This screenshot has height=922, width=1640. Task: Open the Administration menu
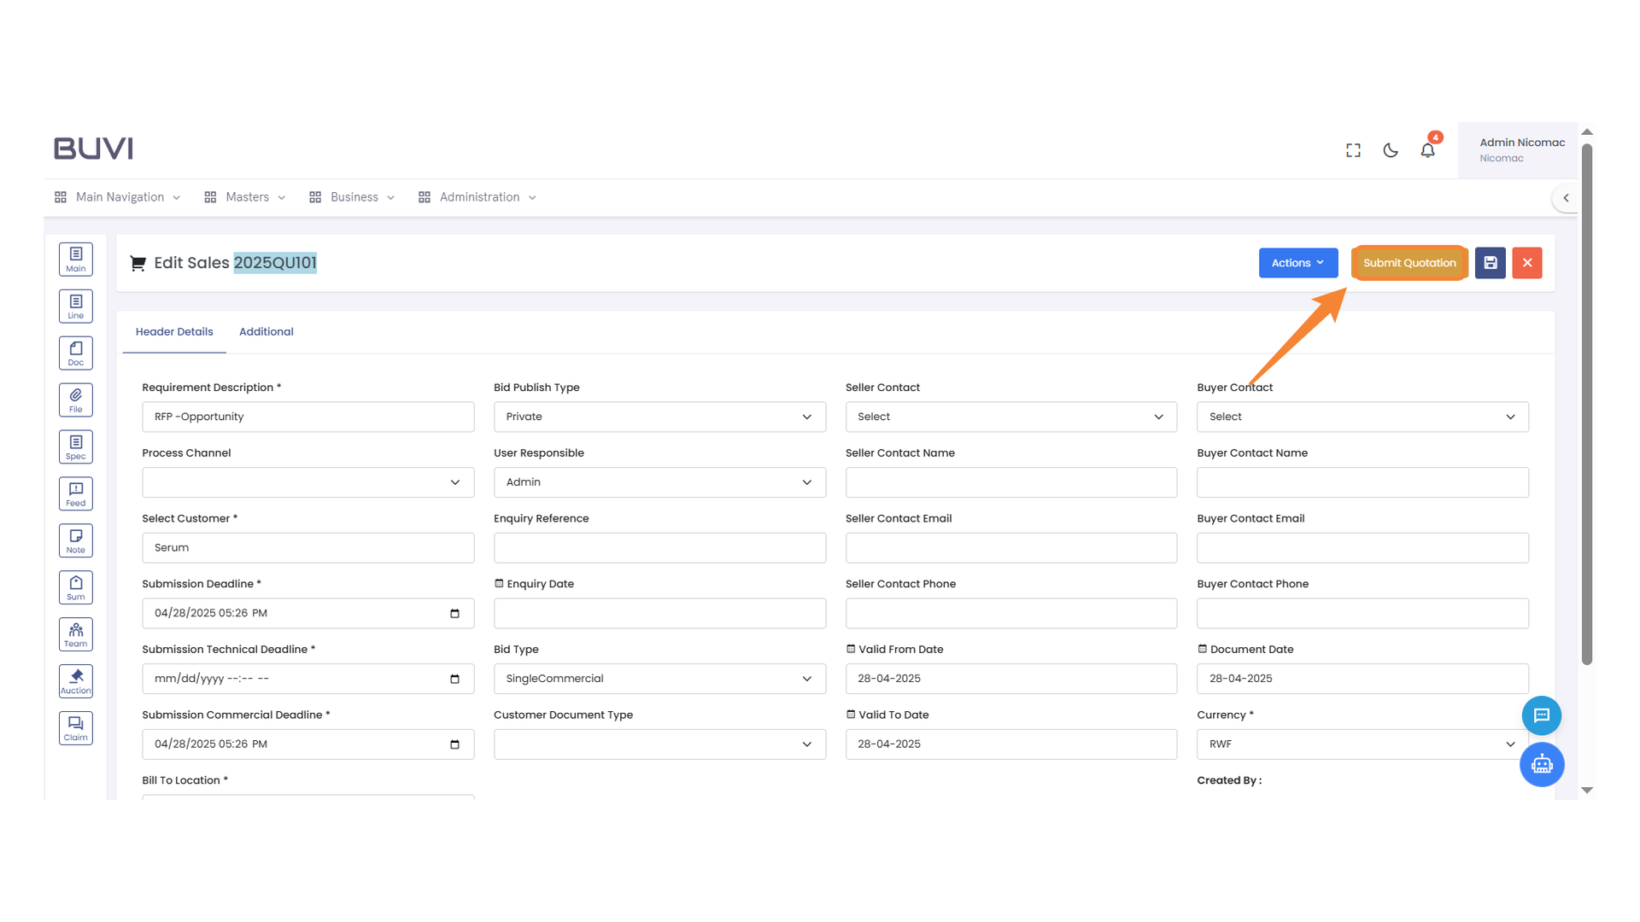(477, 196)
